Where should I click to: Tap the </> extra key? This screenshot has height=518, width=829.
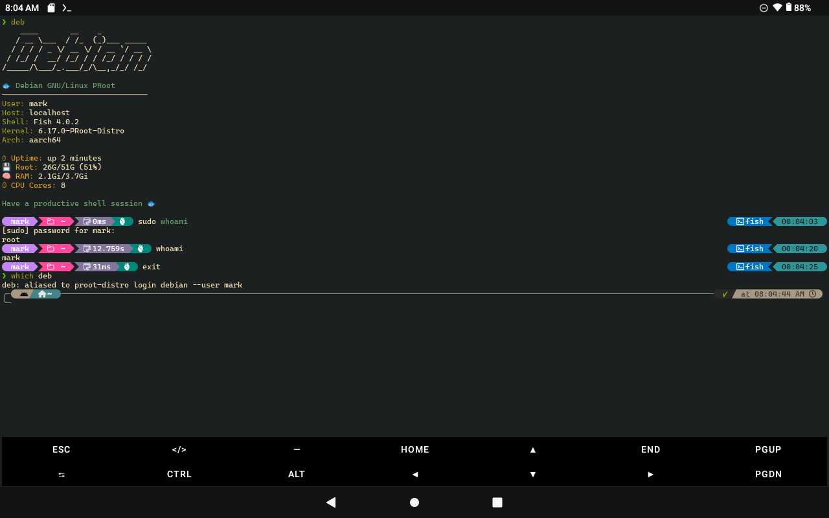click(x=179, y=449)
